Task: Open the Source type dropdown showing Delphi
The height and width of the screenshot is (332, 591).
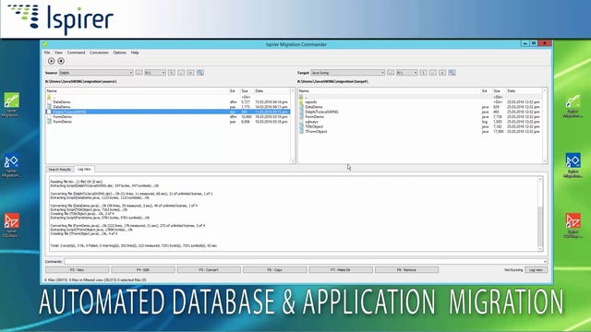Action: [x=96, y=73]
